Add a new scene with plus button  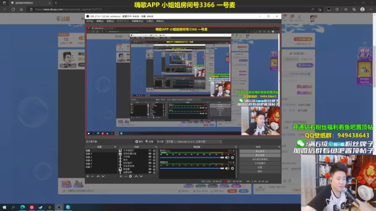[87, 176]
